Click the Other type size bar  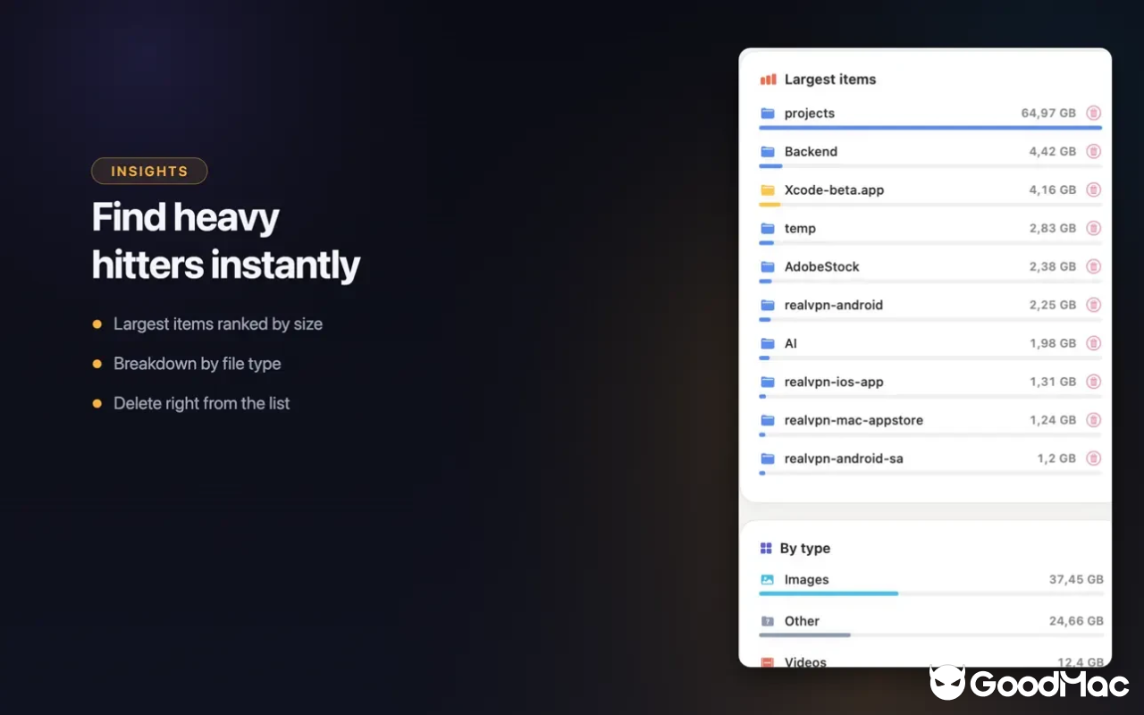click(x=930, y=635)
